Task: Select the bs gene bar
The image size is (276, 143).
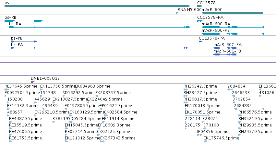Action: (x=97, y=6)
